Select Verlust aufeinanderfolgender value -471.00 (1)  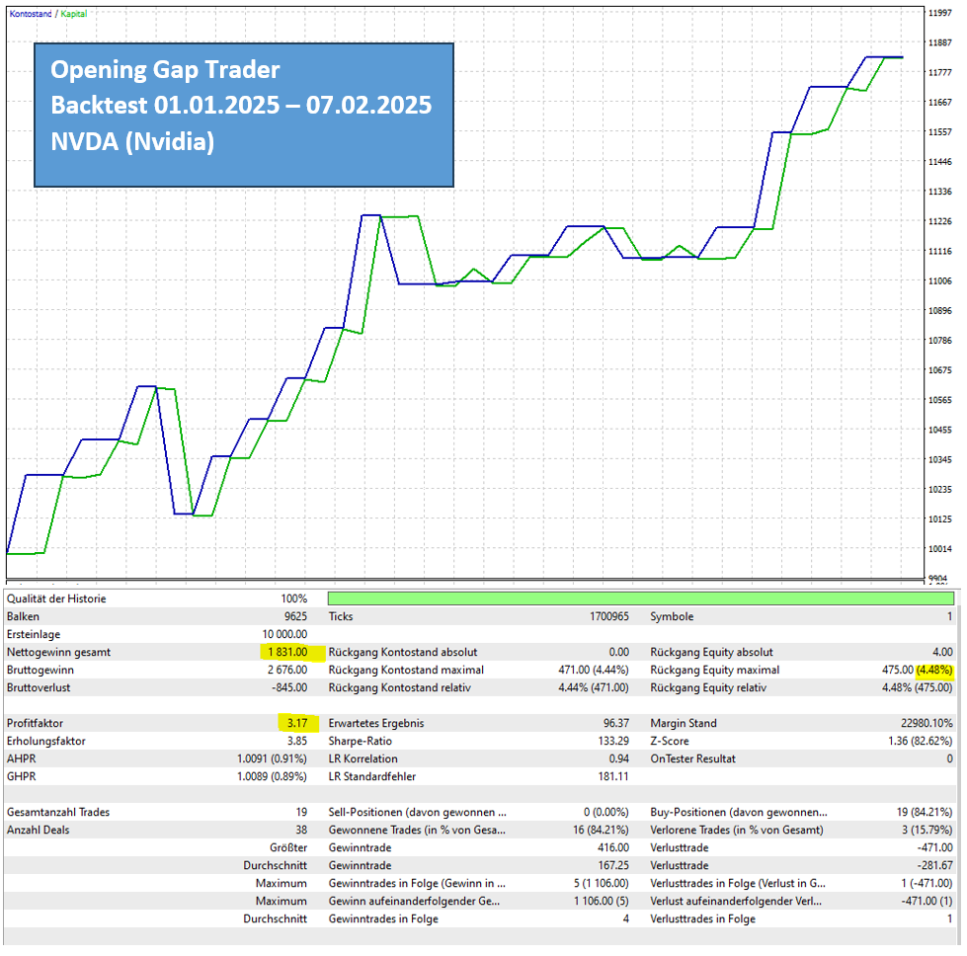click(927, 903)
